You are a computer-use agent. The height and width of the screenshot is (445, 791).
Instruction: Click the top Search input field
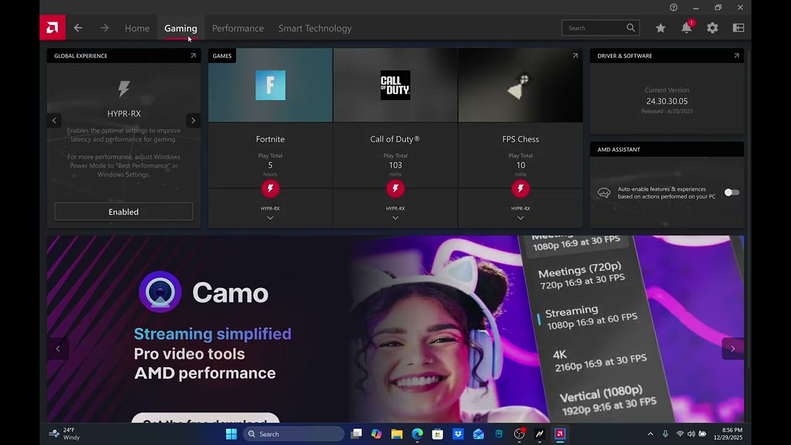(601, 28)
